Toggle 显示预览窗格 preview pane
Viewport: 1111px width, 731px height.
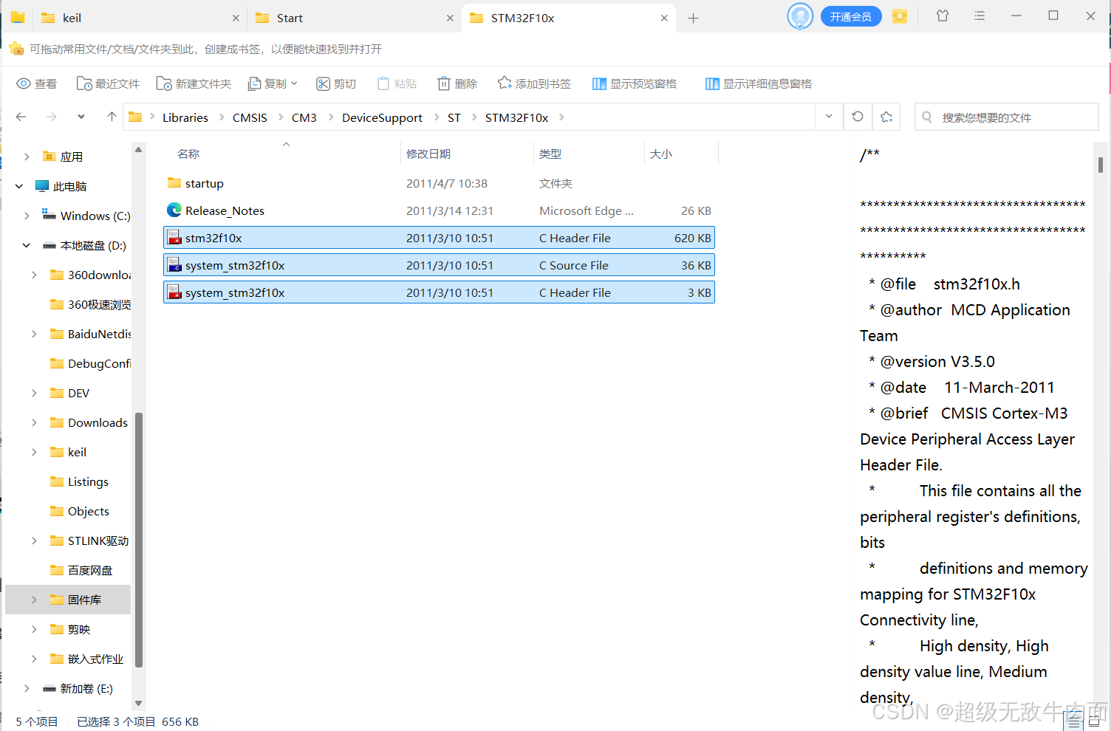(635, 83)
